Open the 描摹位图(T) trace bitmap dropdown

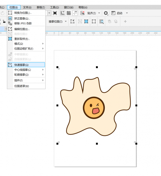(x=58, y=21)
